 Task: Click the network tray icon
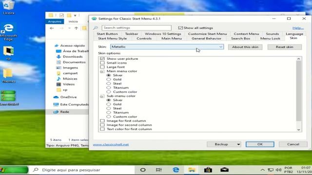271,170
